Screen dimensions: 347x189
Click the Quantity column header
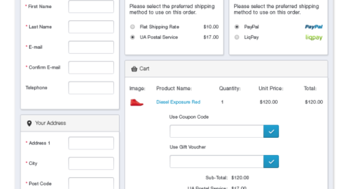coord(230,88)
